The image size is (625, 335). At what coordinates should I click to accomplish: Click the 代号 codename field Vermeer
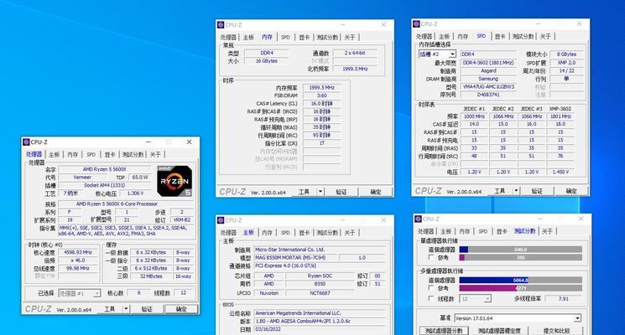[x=82, y=177]
